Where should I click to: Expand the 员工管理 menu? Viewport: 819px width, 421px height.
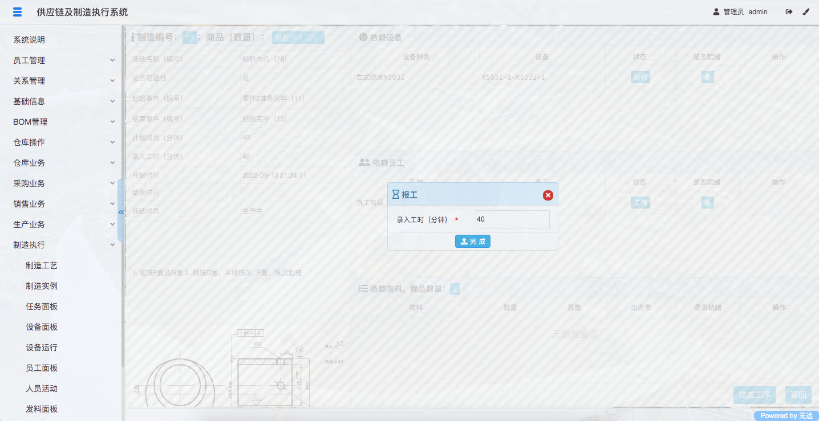coord(63,60)
